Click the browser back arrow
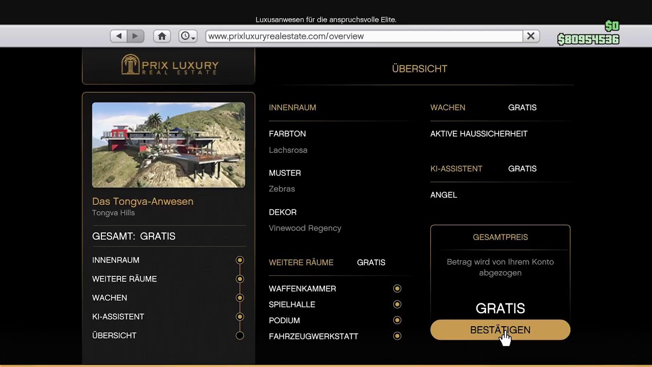652x367 pixels. (119, 36)
